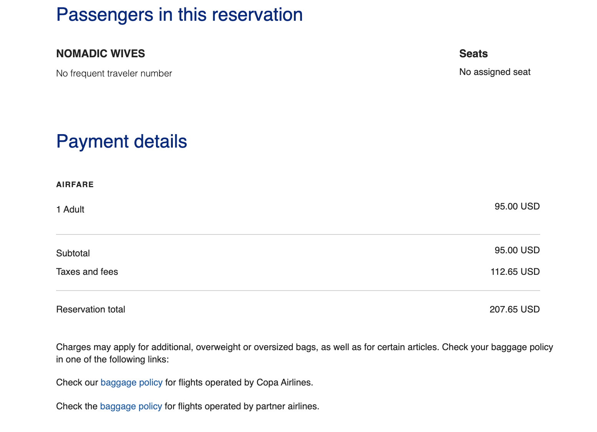Click the Subtotal amount of 95.00 USD
This screenshot has width=597, height=432.
pyautogui.click(x=517, y=250)
